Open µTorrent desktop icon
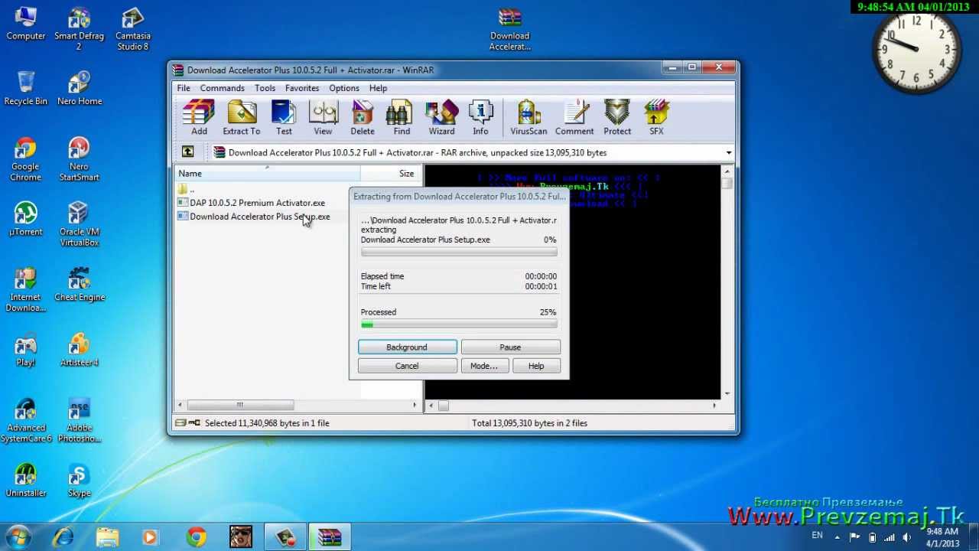Viewport: 979px width, 551px height. point(25,220)
